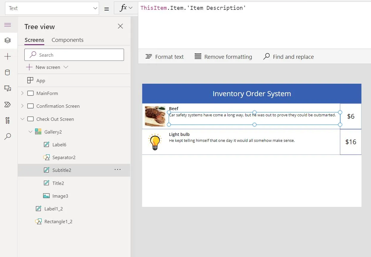The width and height of the screenshot is (371, 257).
Task: Switch to the Components tab
Action: click(67, 40)
